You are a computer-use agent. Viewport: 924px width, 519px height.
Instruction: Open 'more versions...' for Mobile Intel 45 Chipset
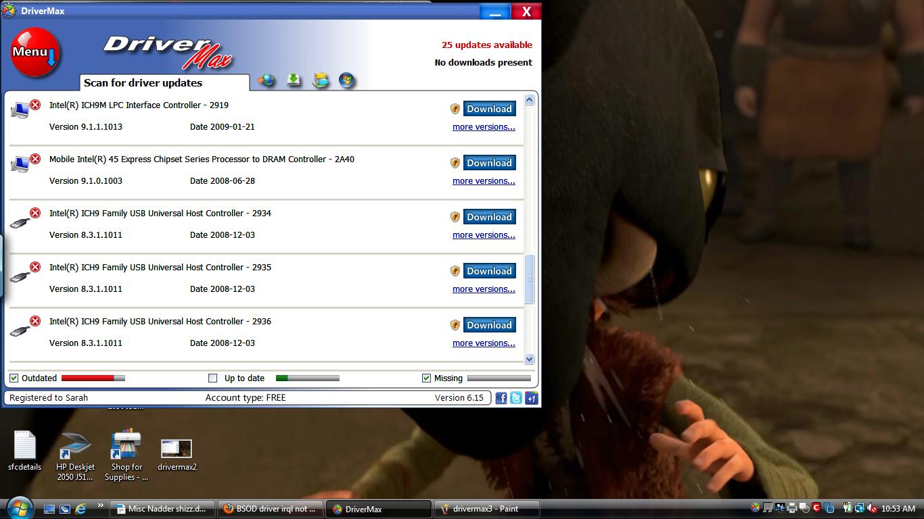coord(484,181)
